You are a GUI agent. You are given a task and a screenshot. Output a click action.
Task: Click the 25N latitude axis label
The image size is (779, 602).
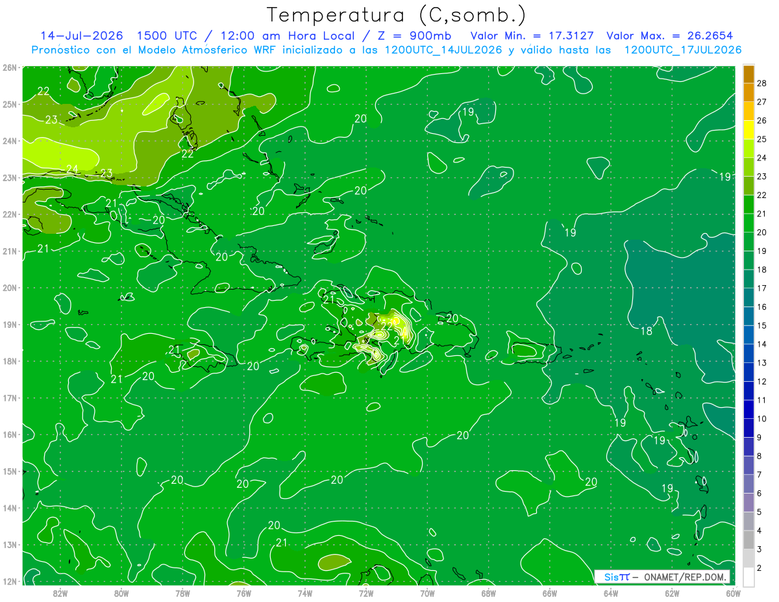(9, 104)
